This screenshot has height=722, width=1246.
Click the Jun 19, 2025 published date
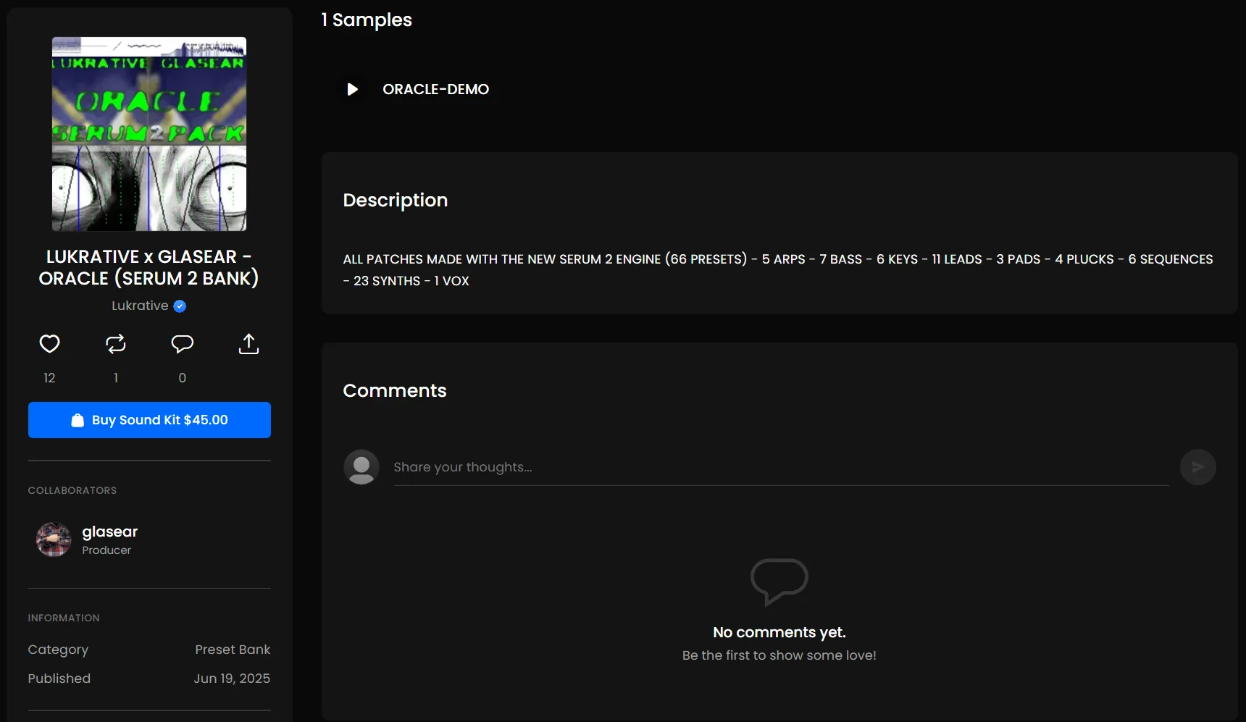232,679
